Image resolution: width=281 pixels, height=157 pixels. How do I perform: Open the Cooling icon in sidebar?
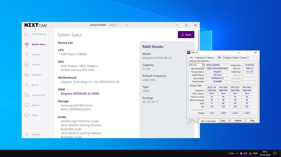pos(27,65)
